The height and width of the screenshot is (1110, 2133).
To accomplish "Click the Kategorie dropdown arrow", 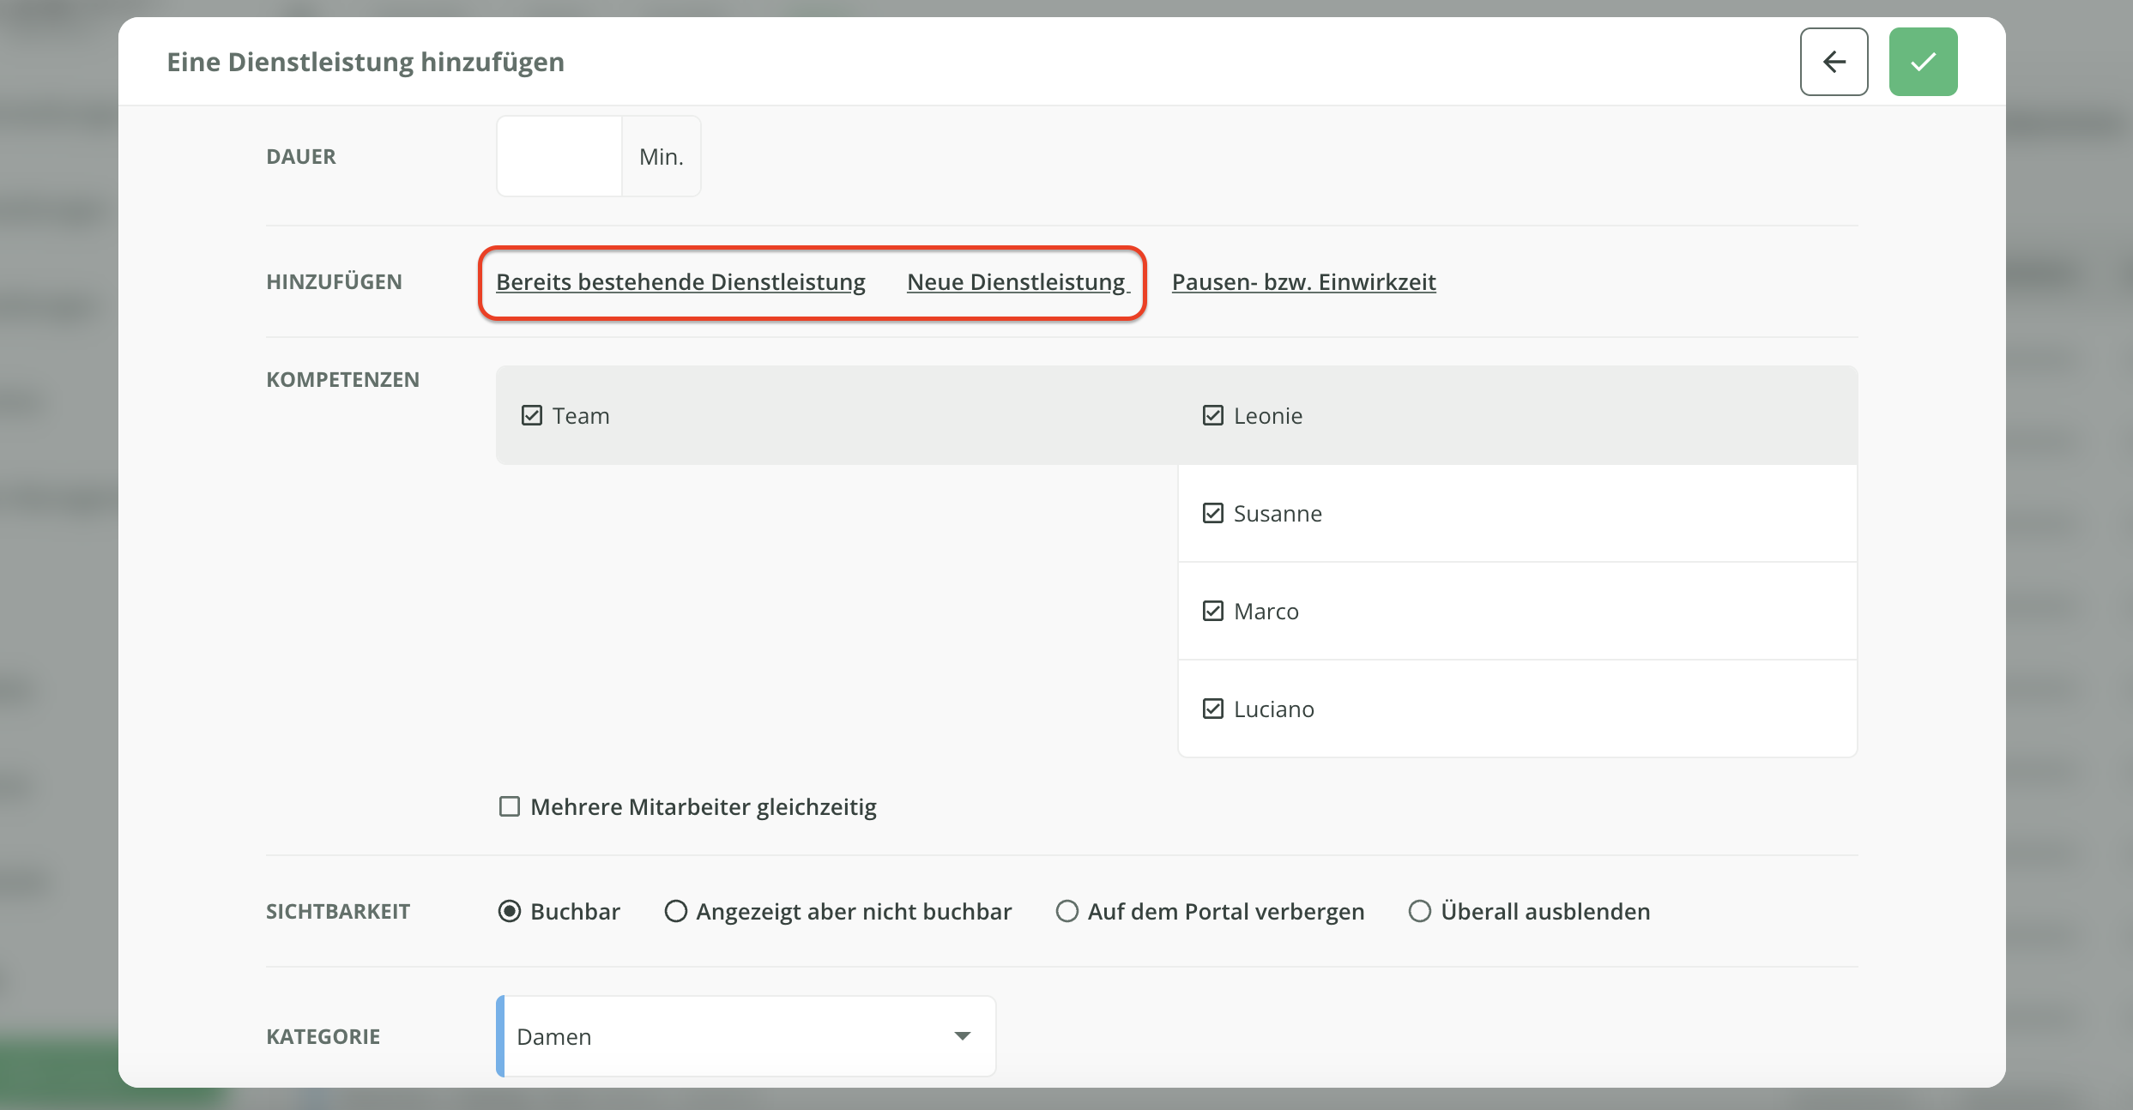I will pyautogui.click(x=963, y=1037).
